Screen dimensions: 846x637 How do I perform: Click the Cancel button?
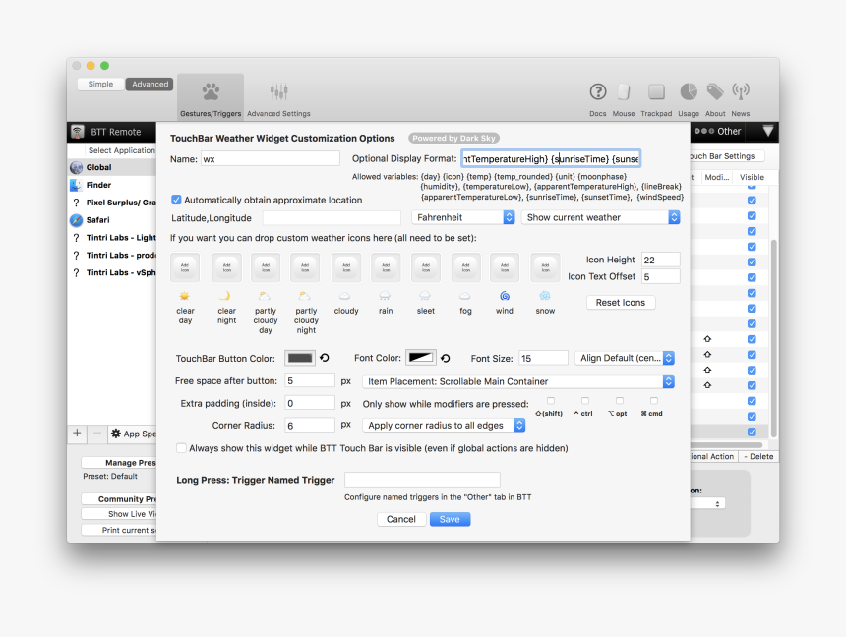point(401,519)
